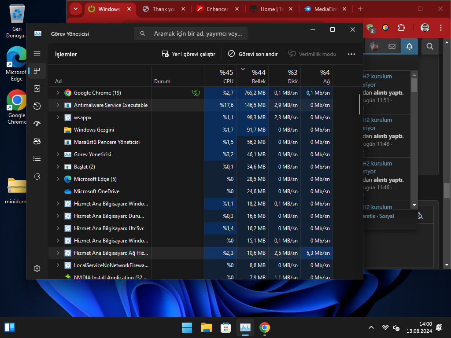The width and height of the screenshot is (451, 338).
Task: Open a new Chrome tab
Action: point(360,9)
